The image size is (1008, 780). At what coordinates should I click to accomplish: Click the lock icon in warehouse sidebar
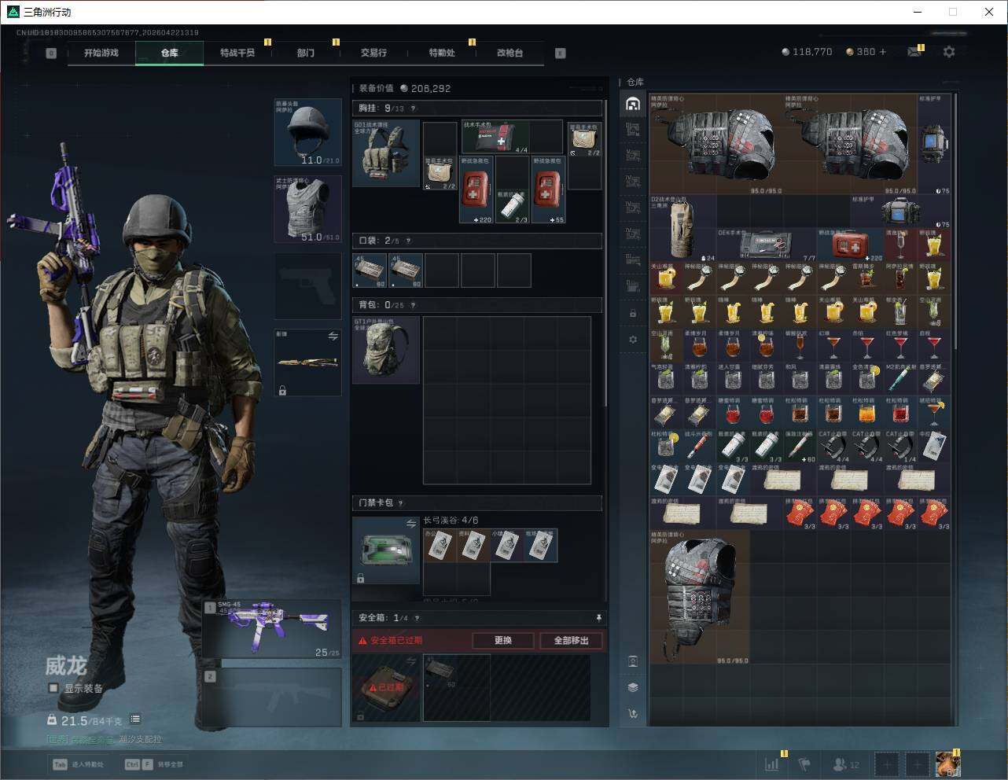pos(633,313)
